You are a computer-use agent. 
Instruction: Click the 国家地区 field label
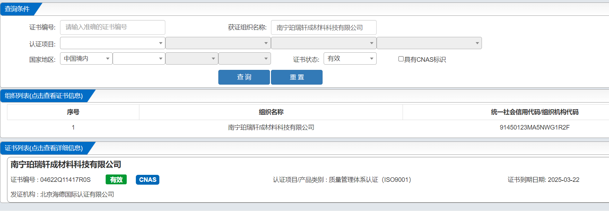click(42, 60)
